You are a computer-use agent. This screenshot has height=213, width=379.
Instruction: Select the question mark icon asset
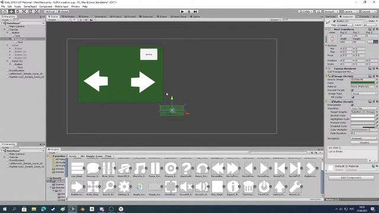point(186,168)
